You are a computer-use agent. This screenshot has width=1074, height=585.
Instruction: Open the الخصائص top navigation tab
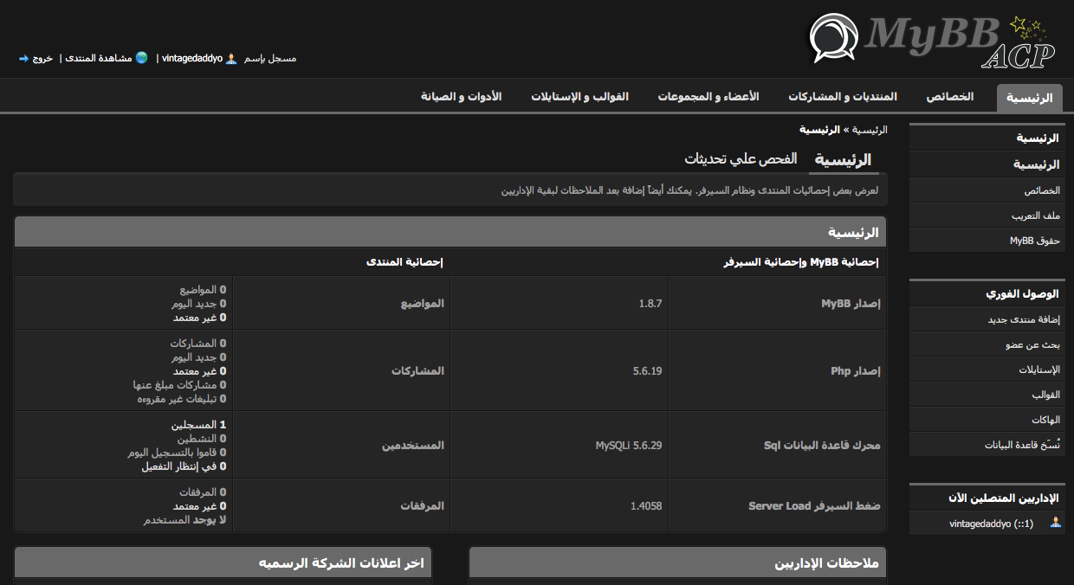click(950, 97)
